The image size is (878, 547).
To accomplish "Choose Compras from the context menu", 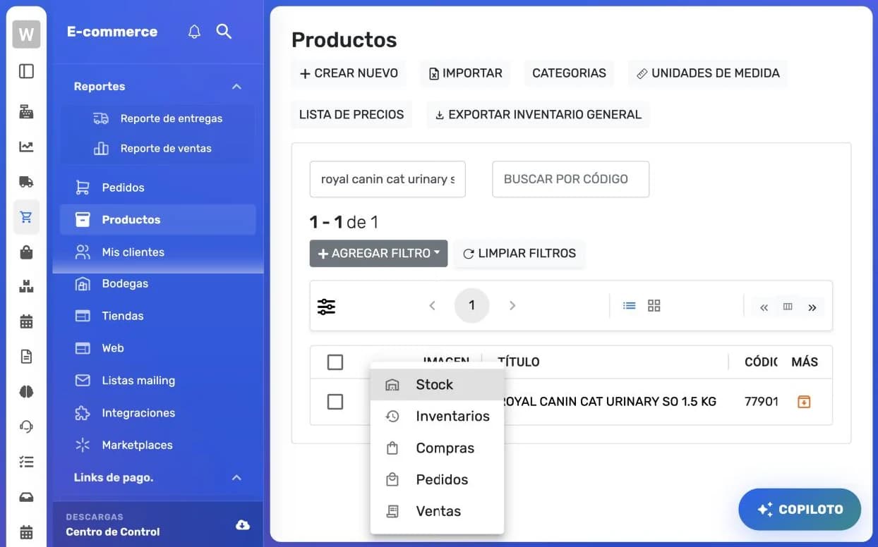I will (x=437, y=448).
